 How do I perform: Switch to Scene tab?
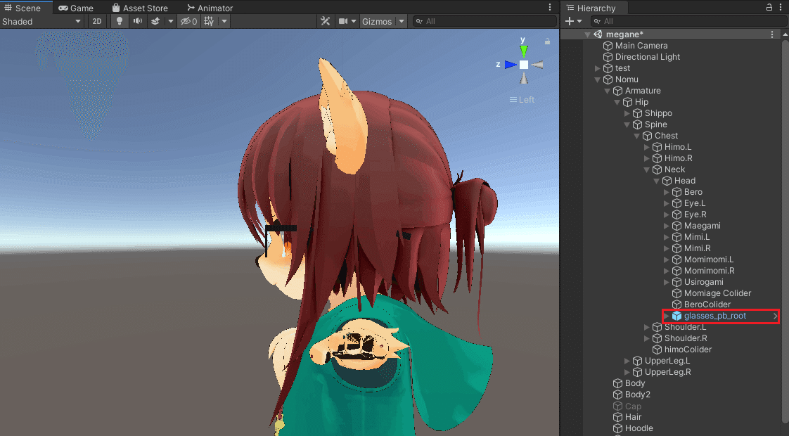click(x=23, y=8)
